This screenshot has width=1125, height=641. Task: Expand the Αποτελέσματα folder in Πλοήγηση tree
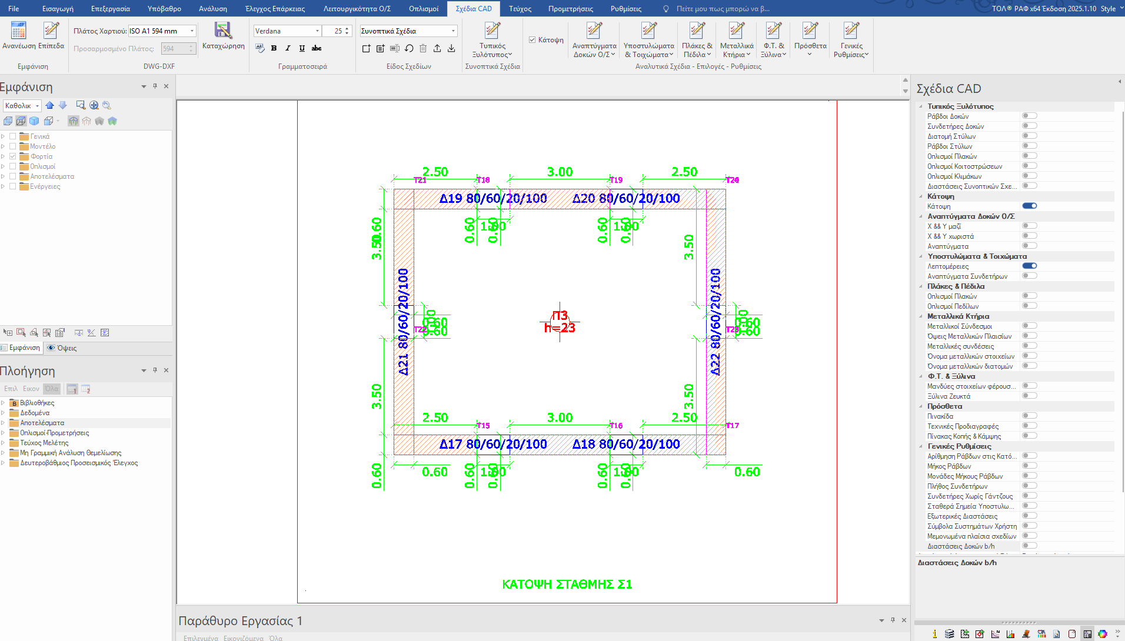coord(4,423)
